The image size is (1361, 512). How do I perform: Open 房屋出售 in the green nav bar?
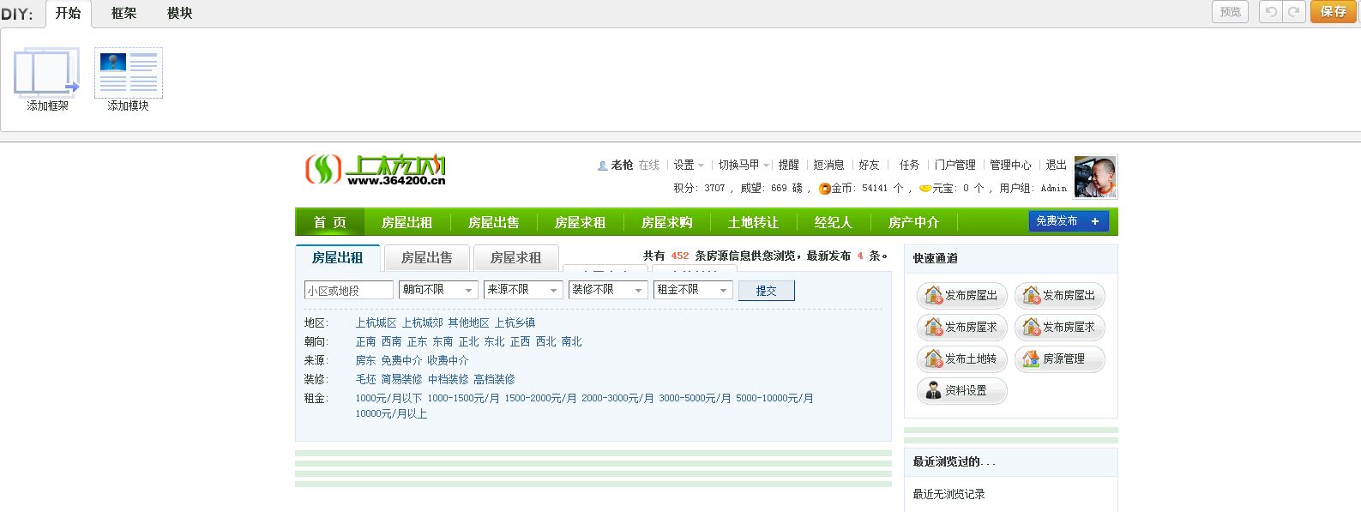[x=493, y=222]
